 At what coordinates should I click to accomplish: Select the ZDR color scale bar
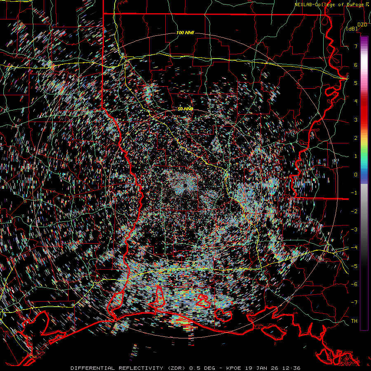pyautogui.click(x=364, y=183)
